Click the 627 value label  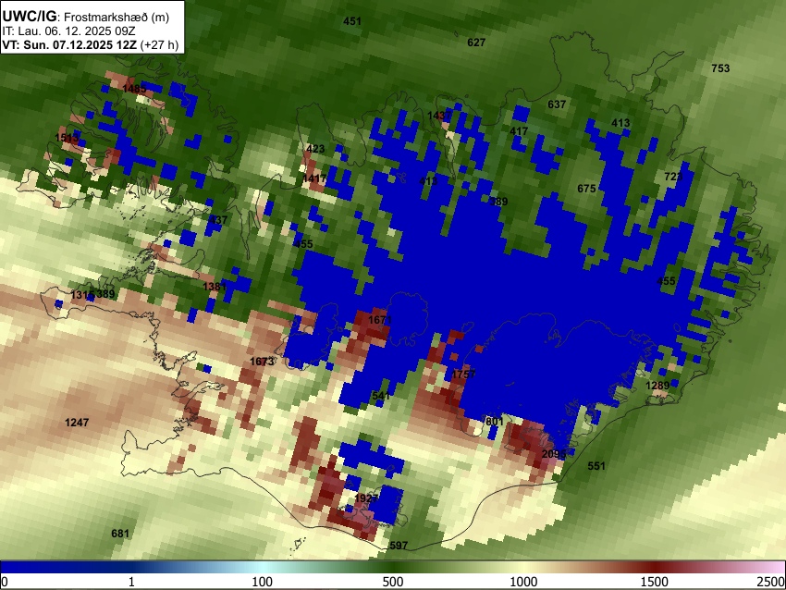tap(476, 43)
